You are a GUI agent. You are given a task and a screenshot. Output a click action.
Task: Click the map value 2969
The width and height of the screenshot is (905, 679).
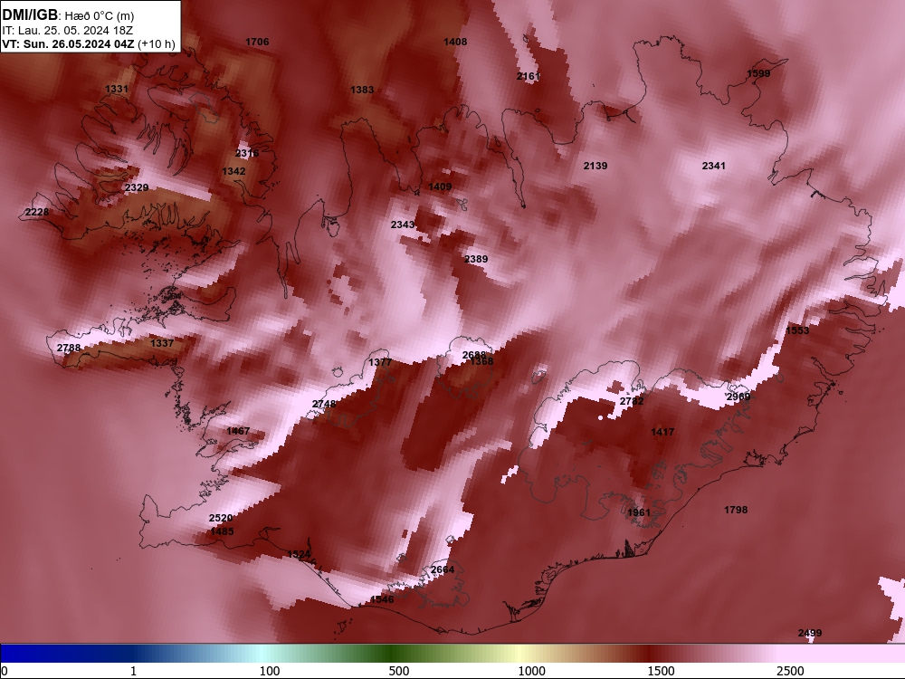coord(738,397)
